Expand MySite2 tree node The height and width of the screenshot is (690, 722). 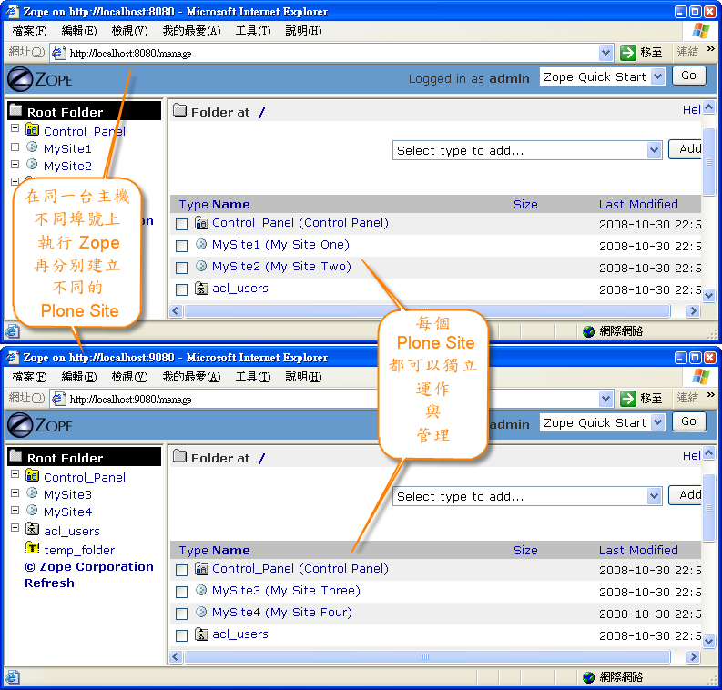(x=15, y=164)
